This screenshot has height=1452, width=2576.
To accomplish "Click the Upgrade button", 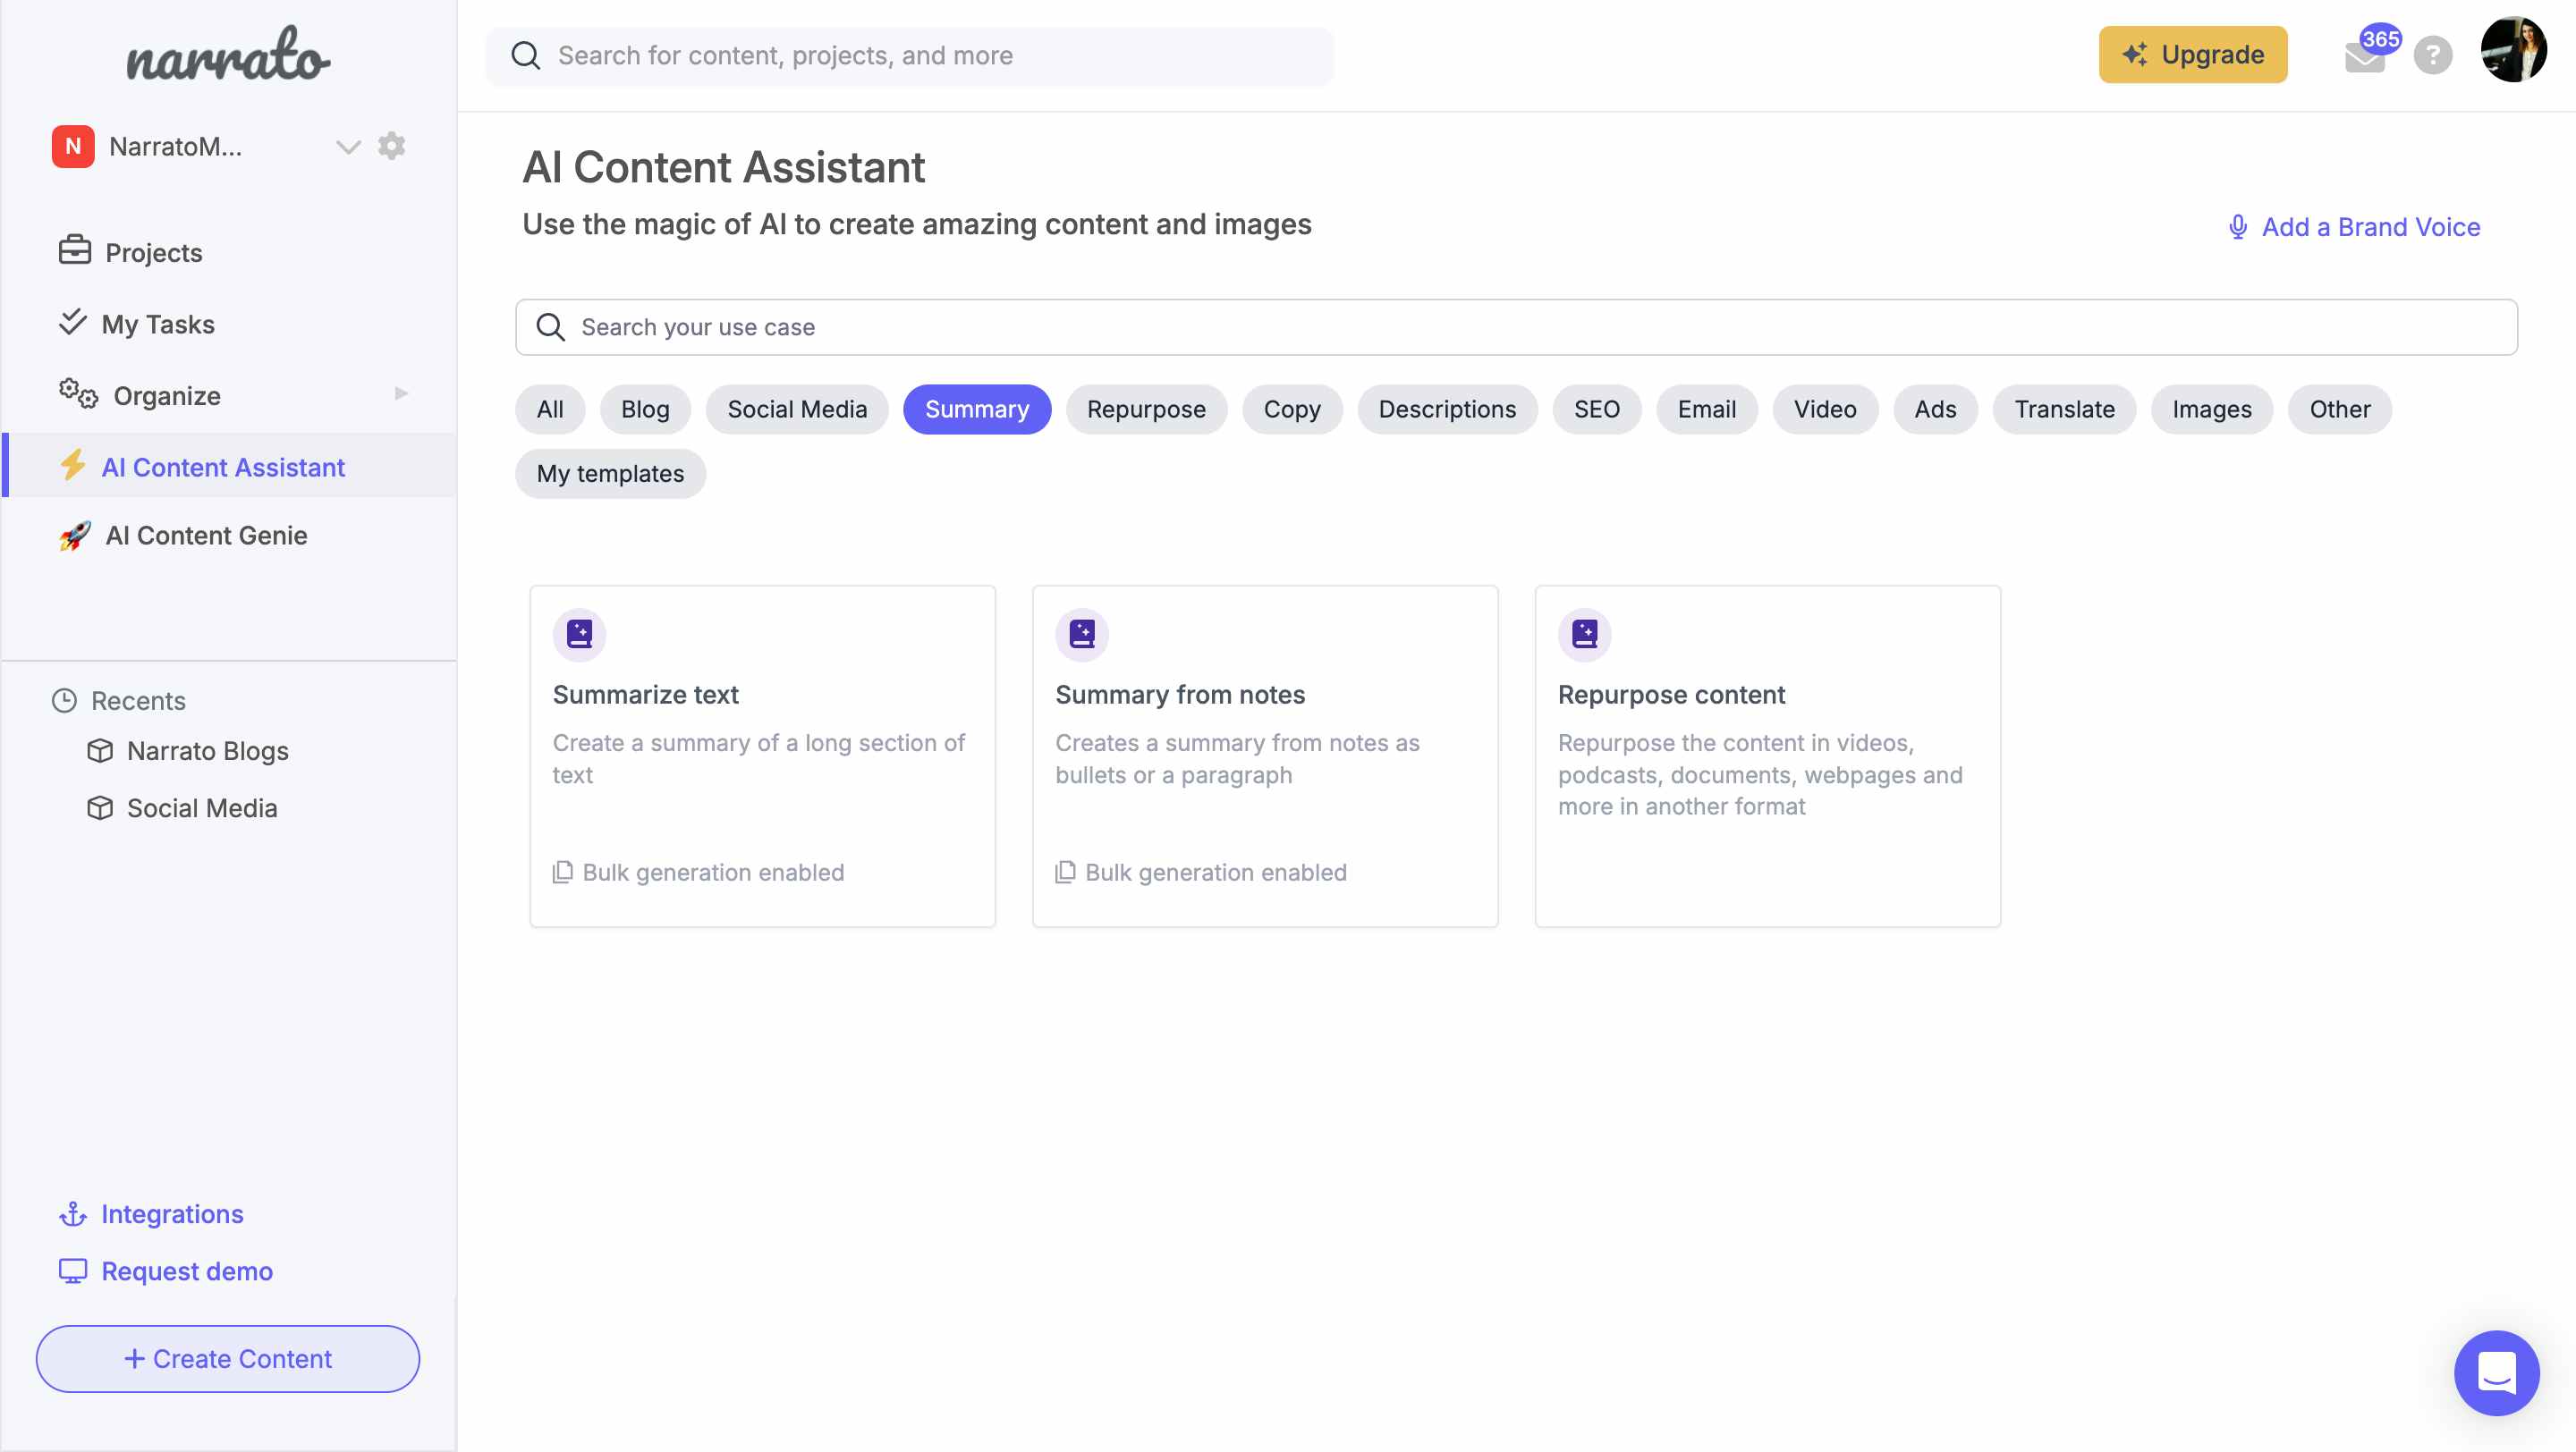I will 2192,54.
